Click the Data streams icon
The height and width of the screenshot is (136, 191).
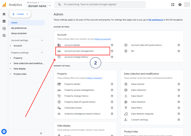pos(126,84)
